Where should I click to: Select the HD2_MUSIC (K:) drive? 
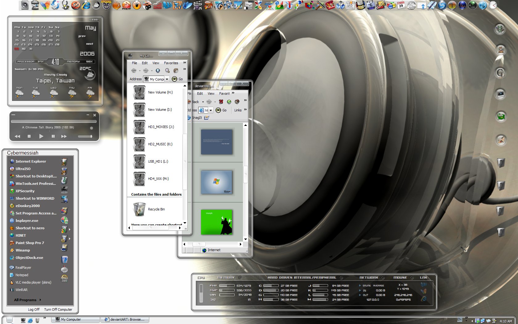click(x=153, y=144)
